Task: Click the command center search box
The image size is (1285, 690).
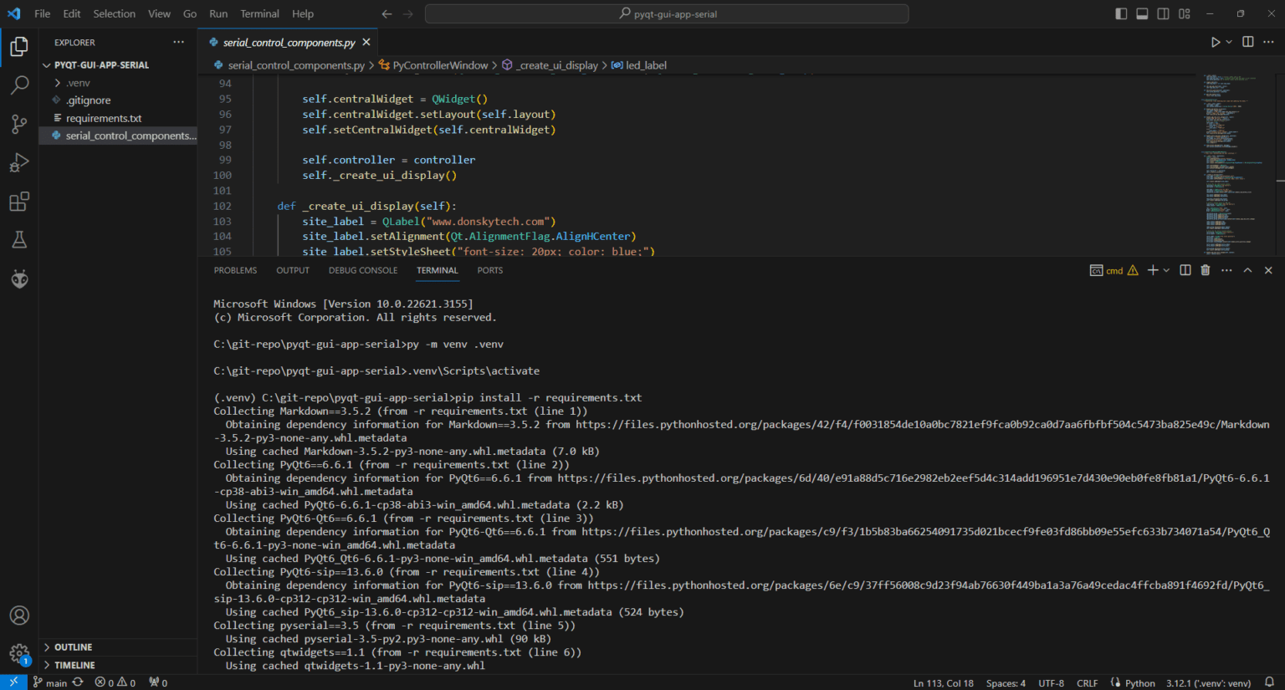Action: [667, 14]
